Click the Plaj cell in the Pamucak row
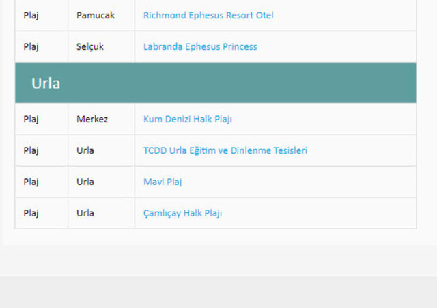This screenshot has height=308, width=437. pyautogui.click(x=31, y=15)
